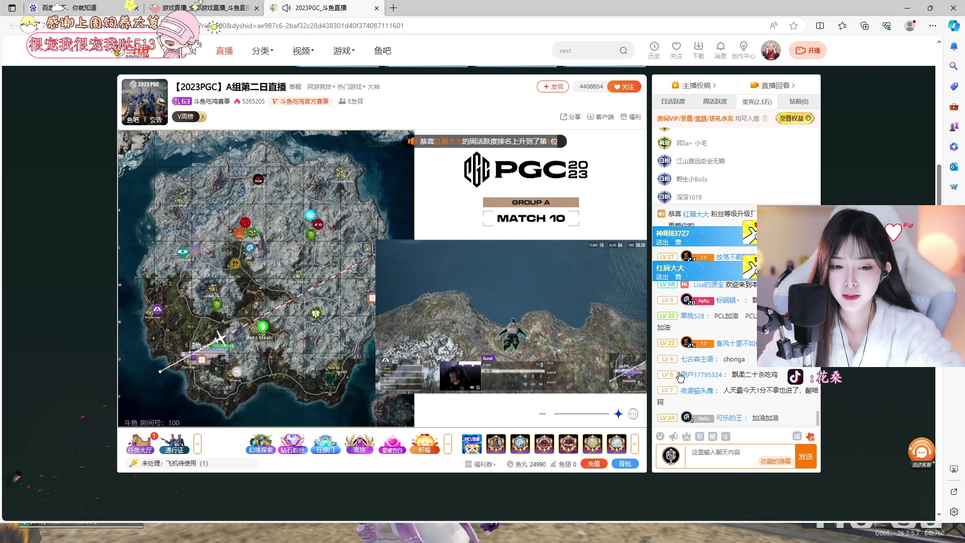Click the video player progress slider line
This screenshot has height=543, width=965.
click(581, 414)
